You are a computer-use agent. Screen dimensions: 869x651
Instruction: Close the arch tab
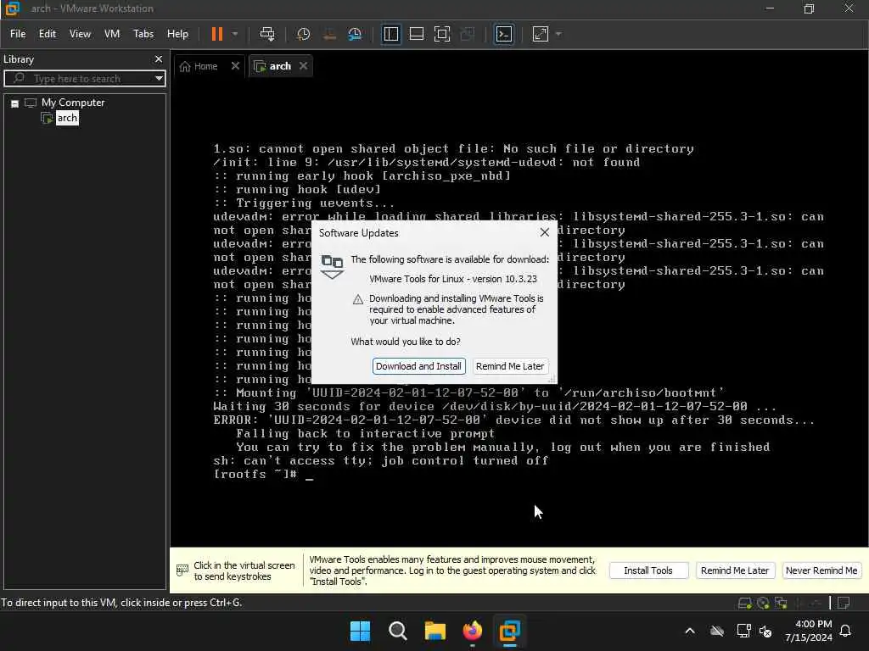[x=303, y=66]
